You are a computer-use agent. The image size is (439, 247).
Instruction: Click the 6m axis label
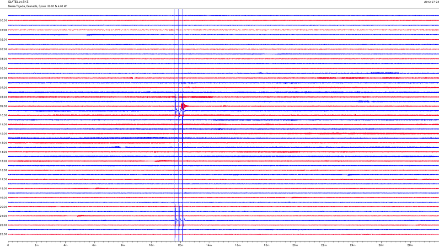point(94,245)
